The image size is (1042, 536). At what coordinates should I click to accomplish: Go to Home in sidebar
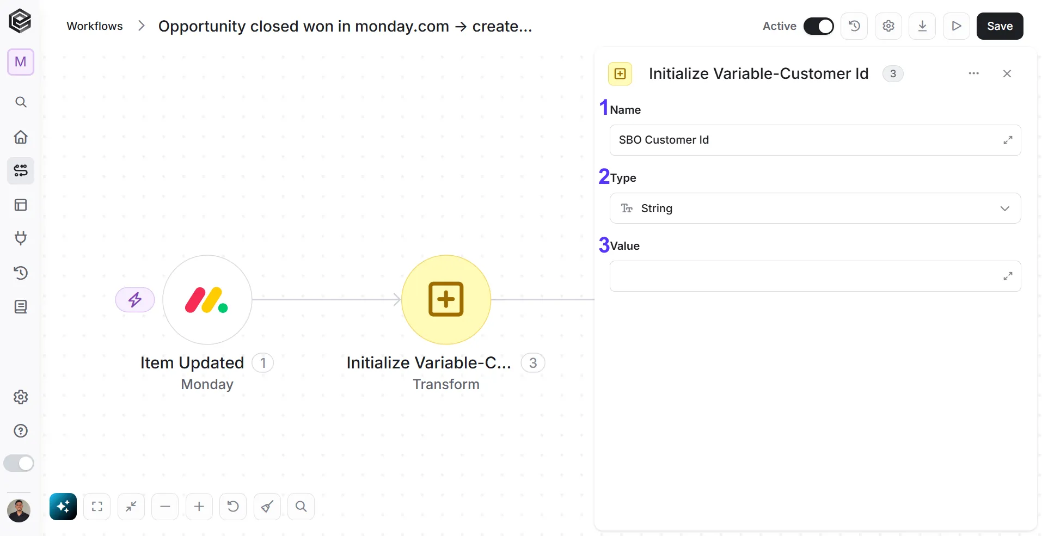click(x=21, y=137)
